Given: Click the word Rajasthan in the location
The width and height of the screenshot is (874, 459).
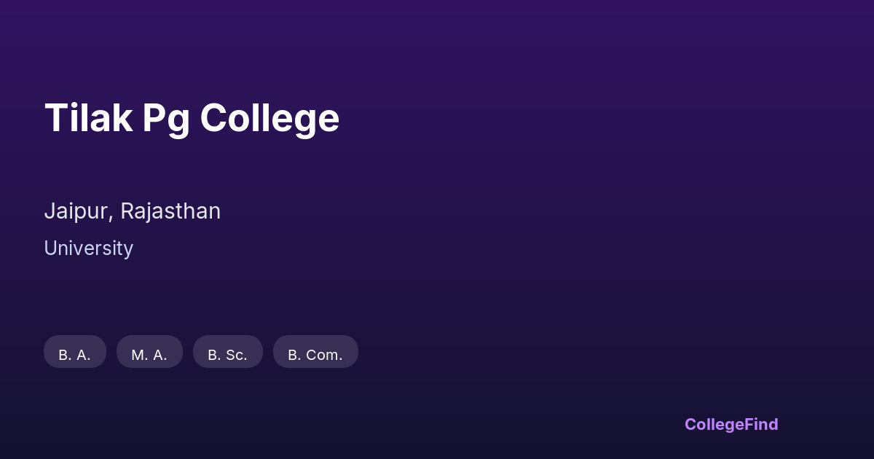Looking at the screenshot, I should (x=170, y=211).
